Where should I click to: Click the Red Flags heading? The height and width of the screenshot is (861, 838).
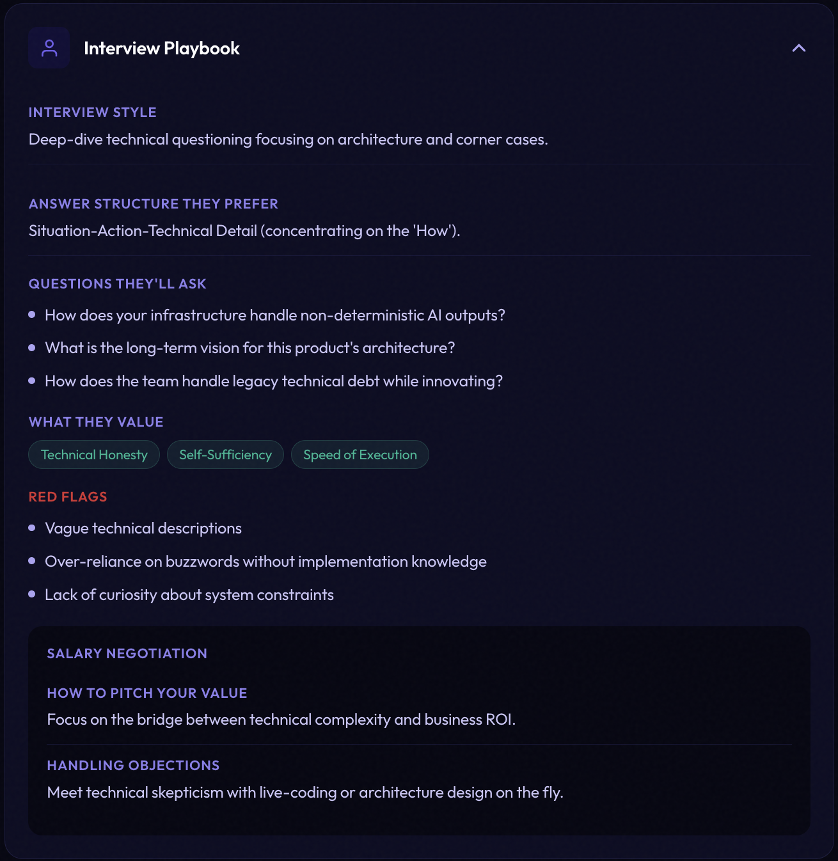(x=68, y=497)
